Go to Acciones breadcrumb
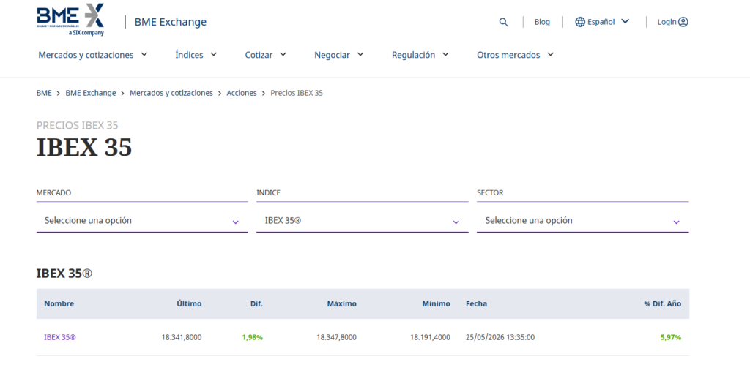750x381 pixels. tap(242, 93)
